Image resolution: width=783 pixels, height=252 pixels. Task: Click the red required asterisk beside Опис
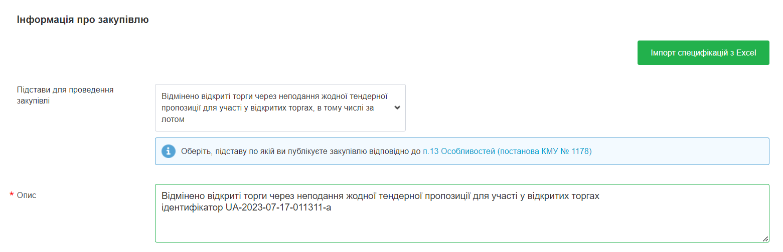[12, 195]
